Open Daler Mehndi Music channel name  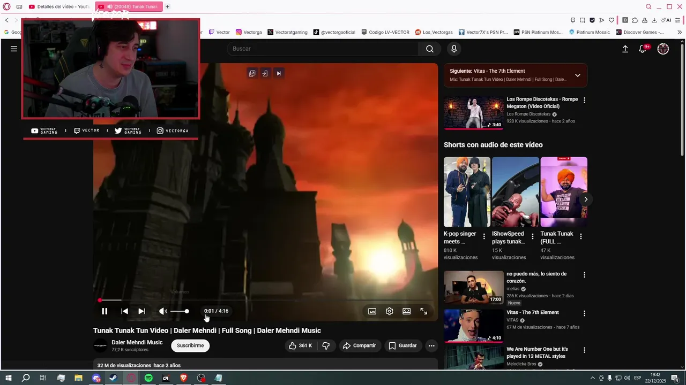click(x=137, y=342)
